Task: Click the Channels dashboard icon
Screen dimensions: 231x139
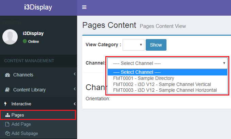Action: (7, 75)
